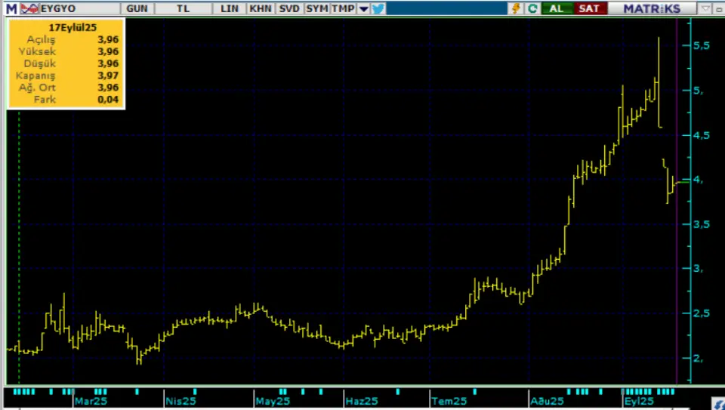Click the green dashed vertical line at chart start
Image resolution: width=725 pixels, height=410 pixels.
(x=19, y=248)
